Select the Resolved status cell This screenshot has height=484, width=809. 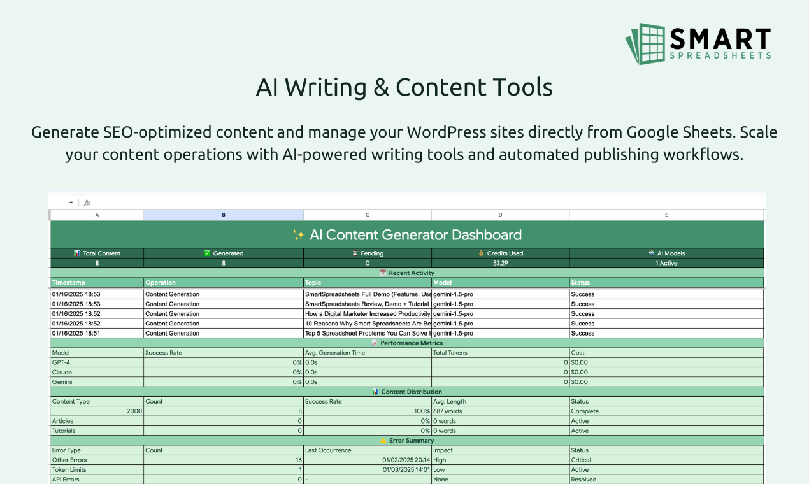click(666, 479)
